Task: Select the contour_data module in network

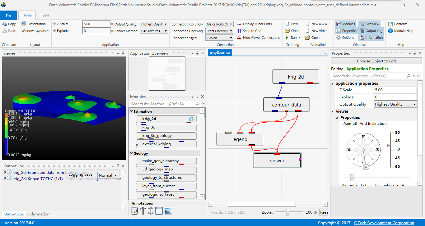Action: click(287, 105)
